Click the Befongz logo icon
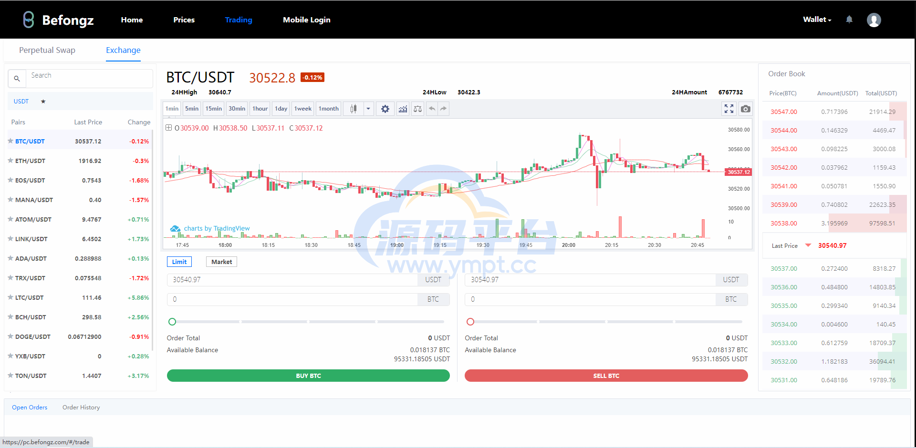The image size is (916, 448). [29, 20]
